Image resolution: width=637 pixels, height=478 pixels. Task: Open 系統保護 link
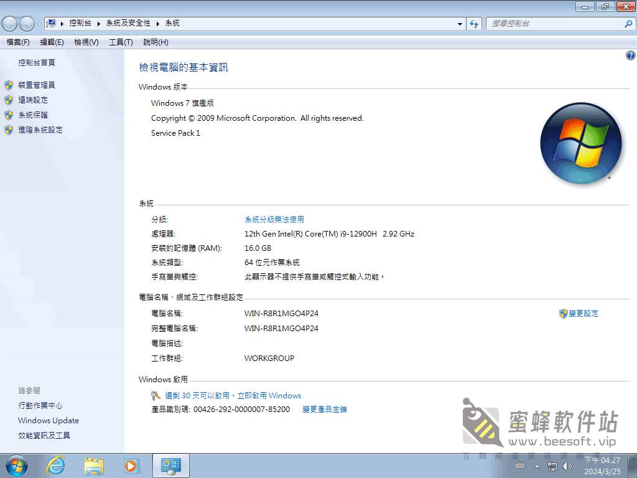click(33, 115)
